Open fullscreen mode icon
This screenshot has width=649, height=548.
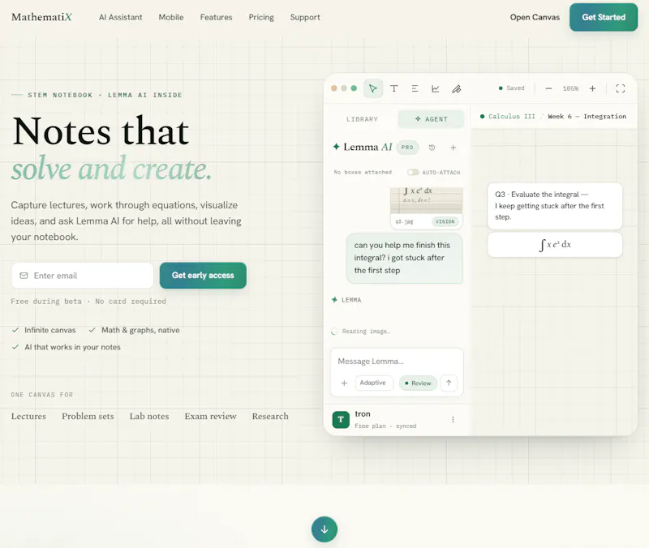620,88
